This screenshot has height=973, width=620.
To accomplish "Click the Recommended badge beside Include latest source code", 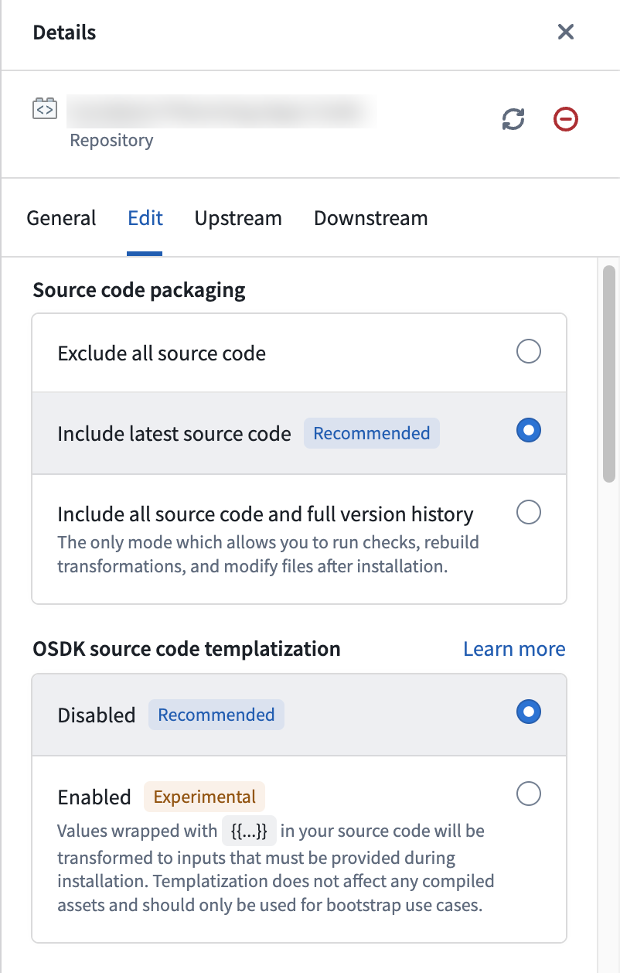I will 372,433.
